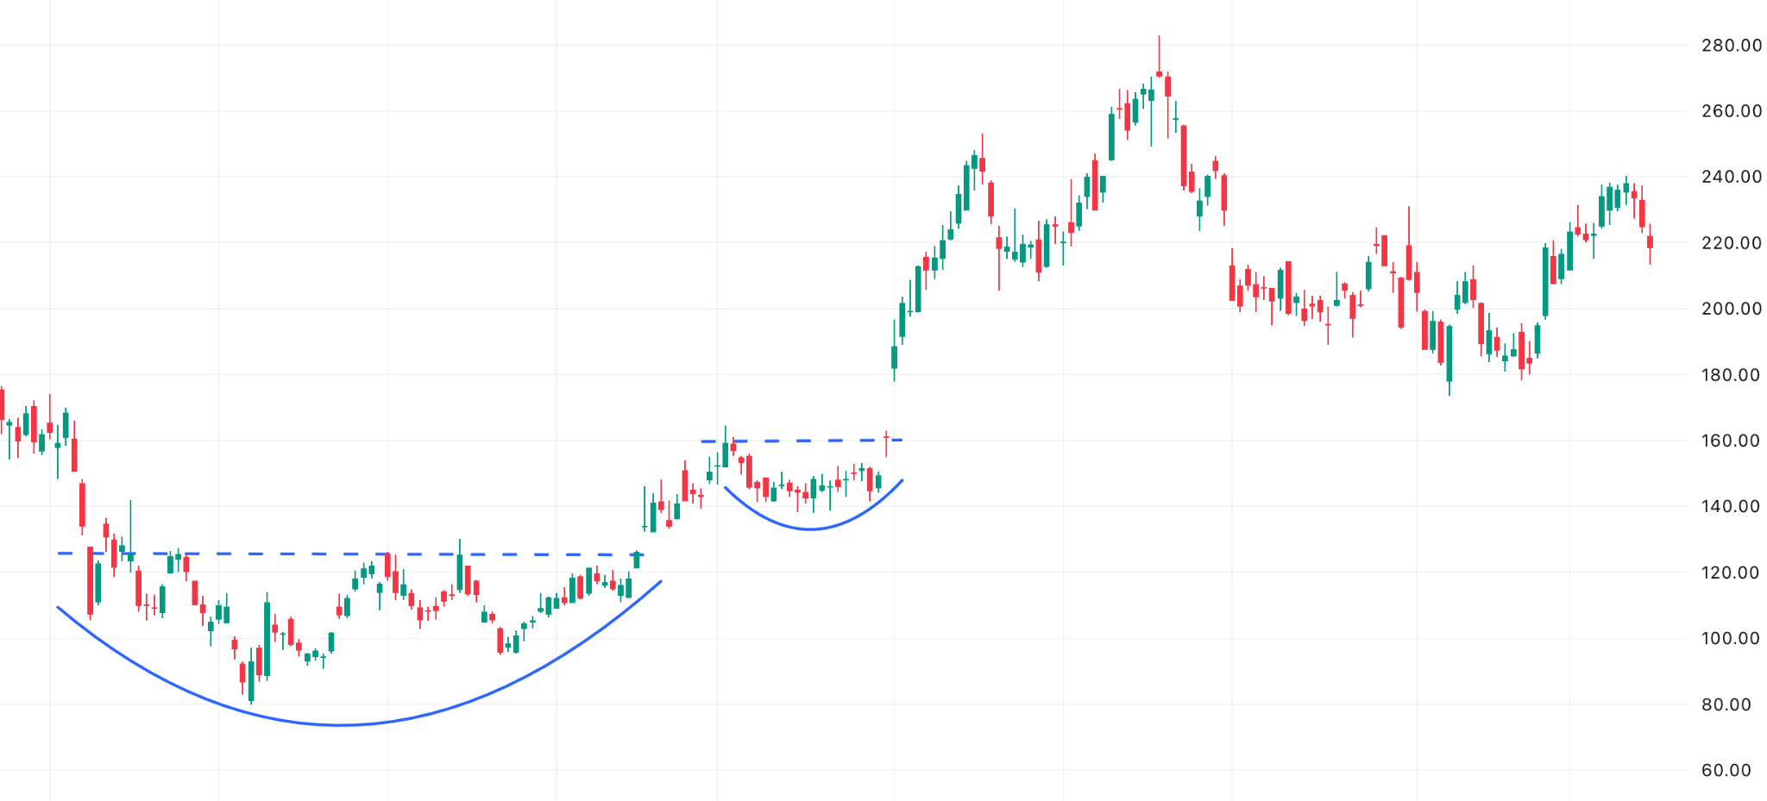Click the 100.00 price axis label

[1731, 639]
